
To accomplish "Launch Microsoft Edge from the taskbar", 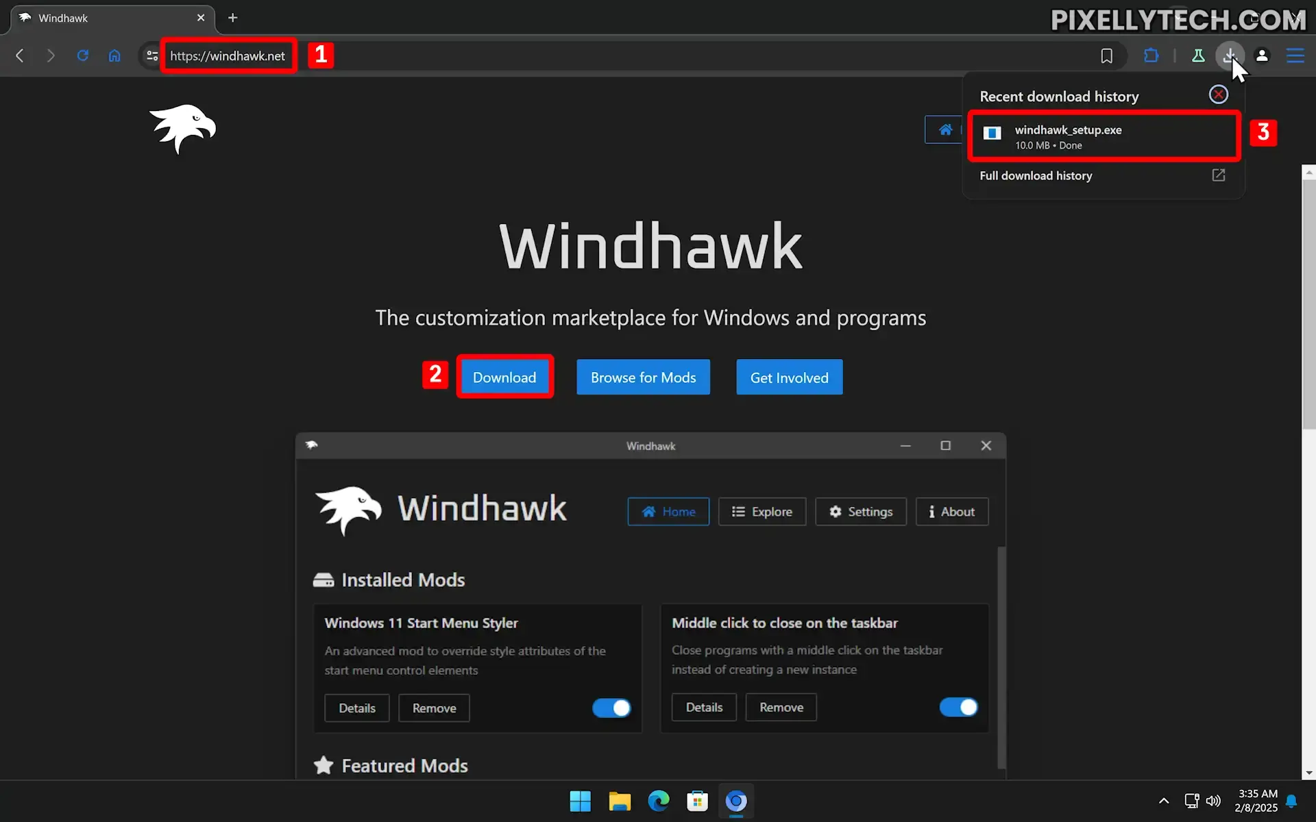I will coord(659,801).
